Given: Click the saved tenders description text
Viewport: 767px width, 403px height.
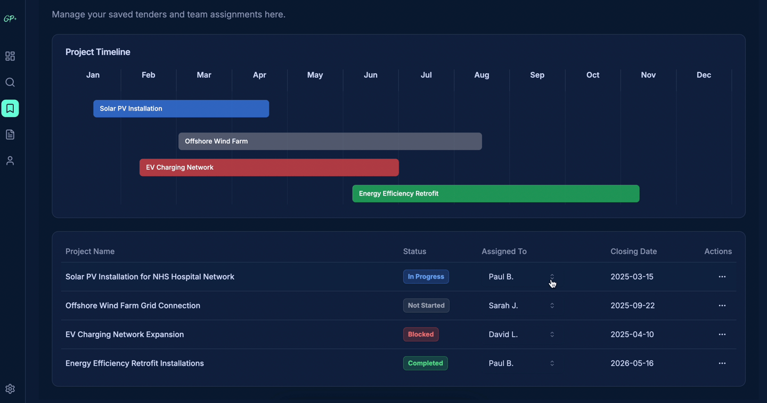Looking at the screenshot, I should [x=169, y=14].
